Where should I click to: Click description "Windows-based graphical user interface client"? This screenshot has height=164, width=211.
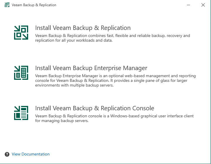click(152, 116)
